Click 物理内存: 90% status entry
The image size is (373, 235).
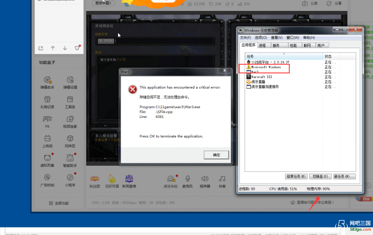(318, 189)
